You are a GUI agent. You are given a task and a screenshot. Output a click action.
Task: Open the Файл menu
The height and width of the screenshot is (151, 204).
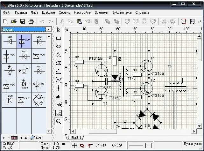point(7,12)
